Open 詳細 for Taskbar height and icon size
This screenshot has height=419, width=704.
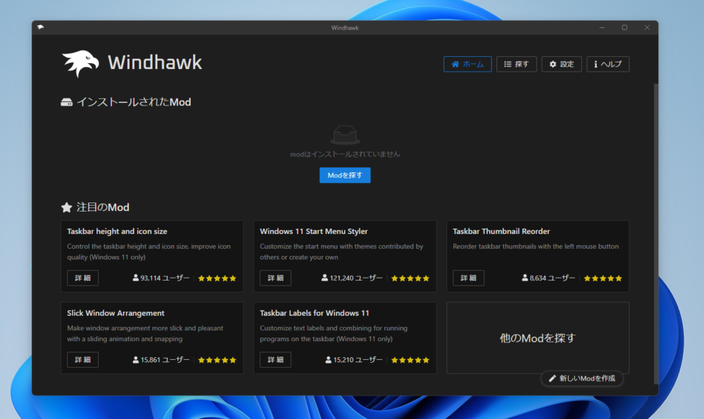[82, 278]
